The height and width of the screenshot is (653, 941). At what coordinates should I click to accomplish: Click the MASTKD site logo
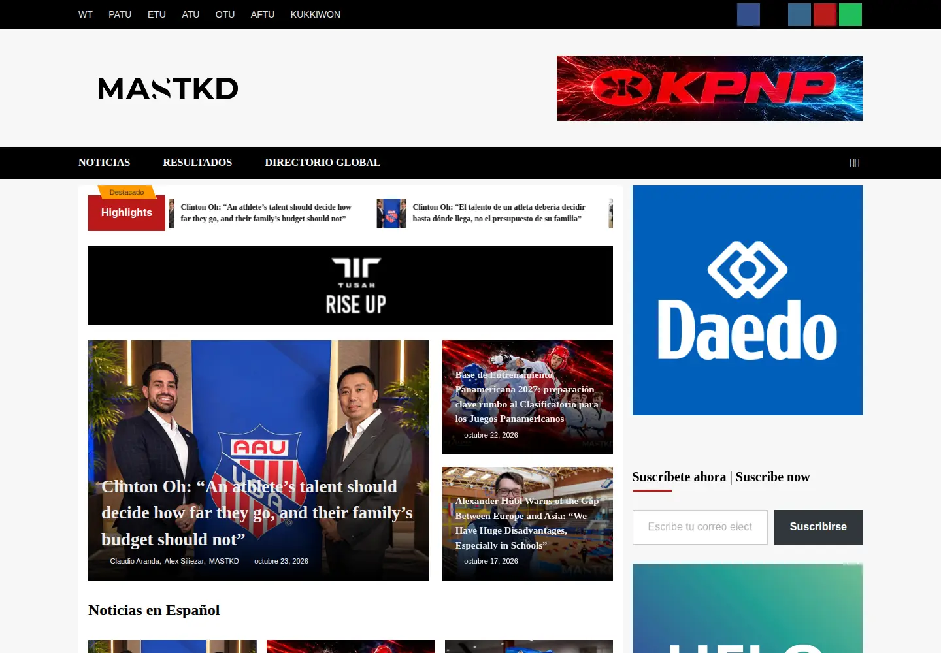click(168, 88)
